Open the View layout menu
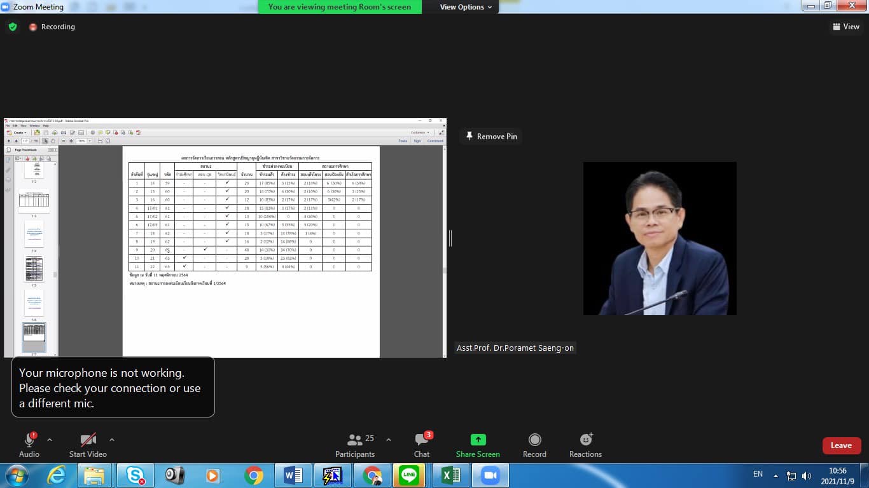Viewport: 869px width, 488px height. 845,27
